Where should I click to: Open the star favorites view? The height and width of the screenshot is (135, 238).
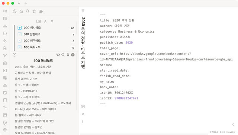click(x=34, y=11)
